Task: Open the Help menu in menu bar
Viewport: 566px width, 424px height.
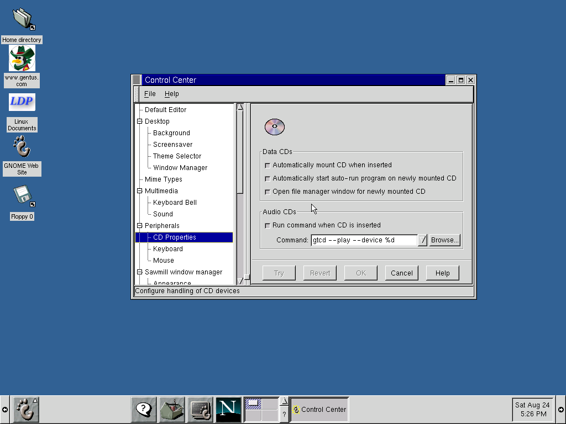Action: pyautogui.click(x=171, y=94)
